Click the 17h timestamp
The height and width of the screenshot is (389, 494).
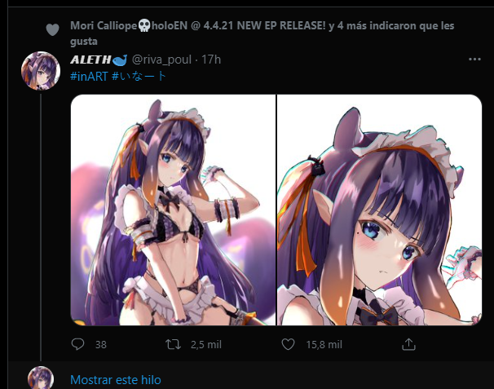point(211,60)
